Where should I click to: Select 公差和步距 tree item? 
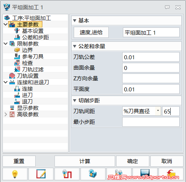(35, 37)
